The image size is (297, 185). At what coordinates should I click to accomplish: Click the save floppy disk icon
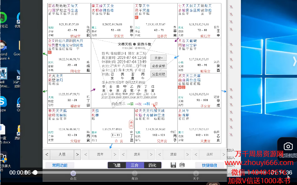[173, 165]
